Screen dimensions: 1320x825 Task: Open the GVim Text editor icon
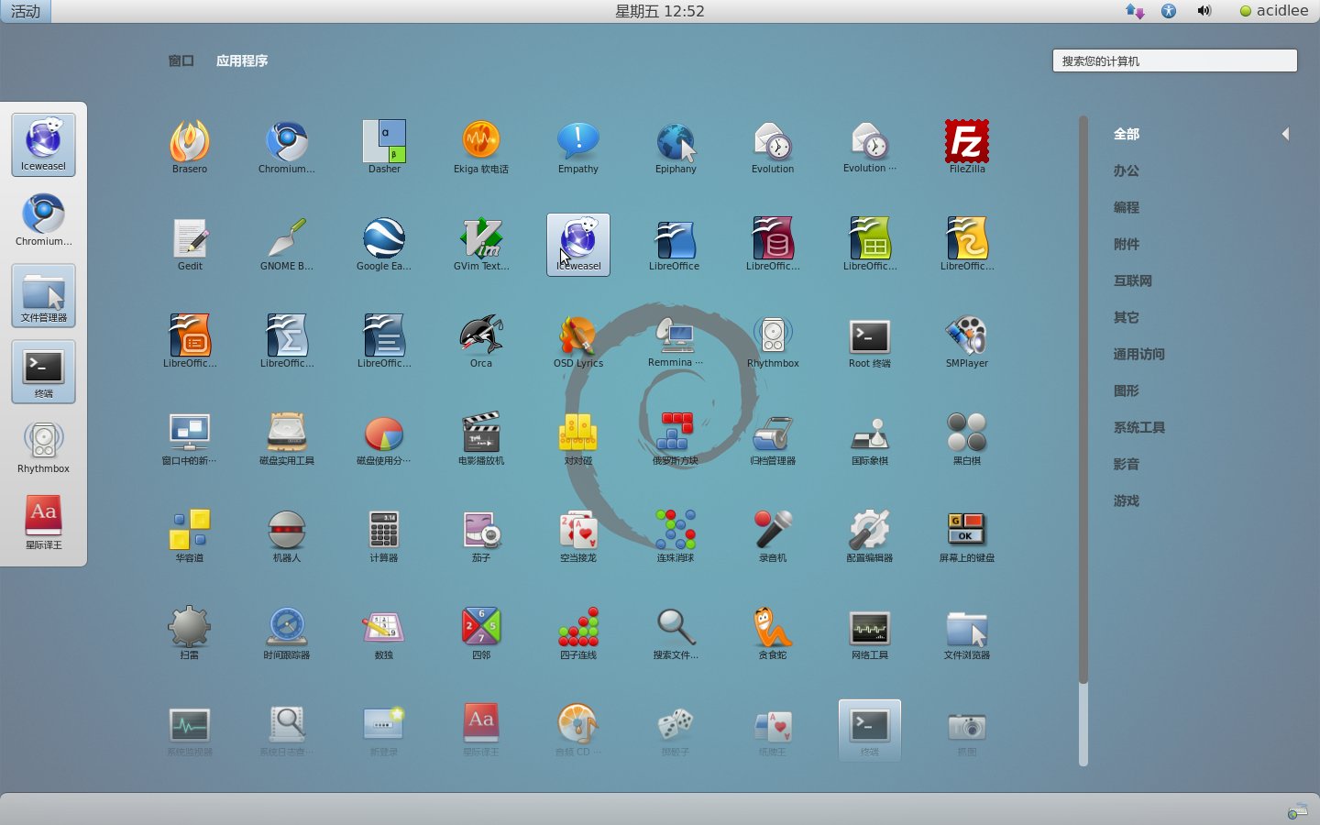coord(481,244)
